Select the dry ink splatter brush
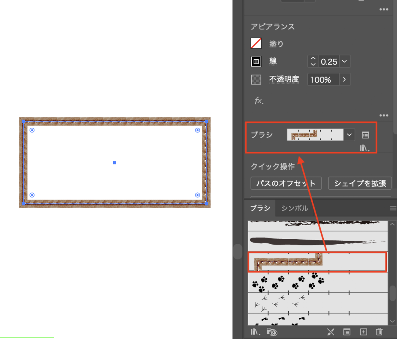This screenshot has height=339, width=397. click(x=318, y=226)
